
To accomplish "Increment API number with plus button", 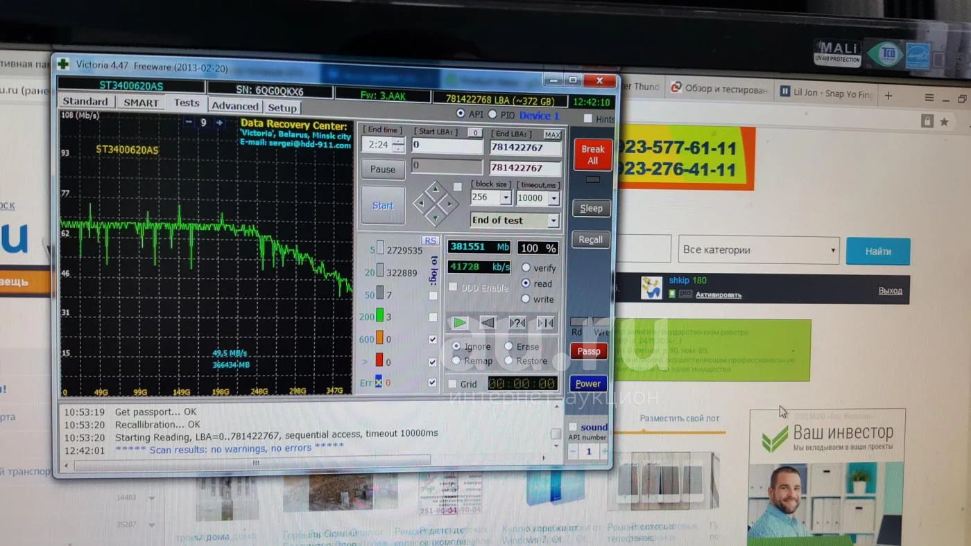I will pos(604,452).
